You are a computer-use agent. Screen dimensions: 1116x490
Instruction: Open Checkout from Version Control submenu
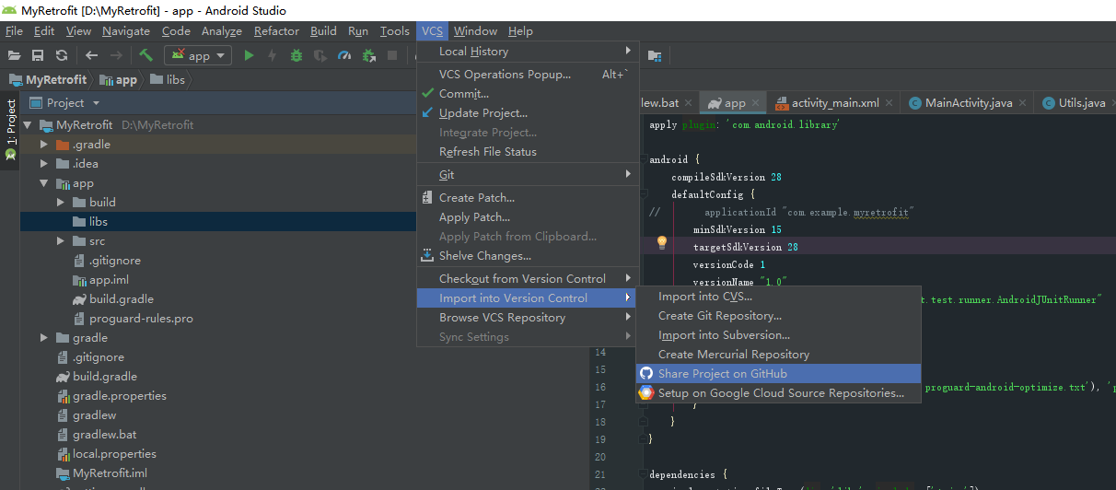click(527, 279)
